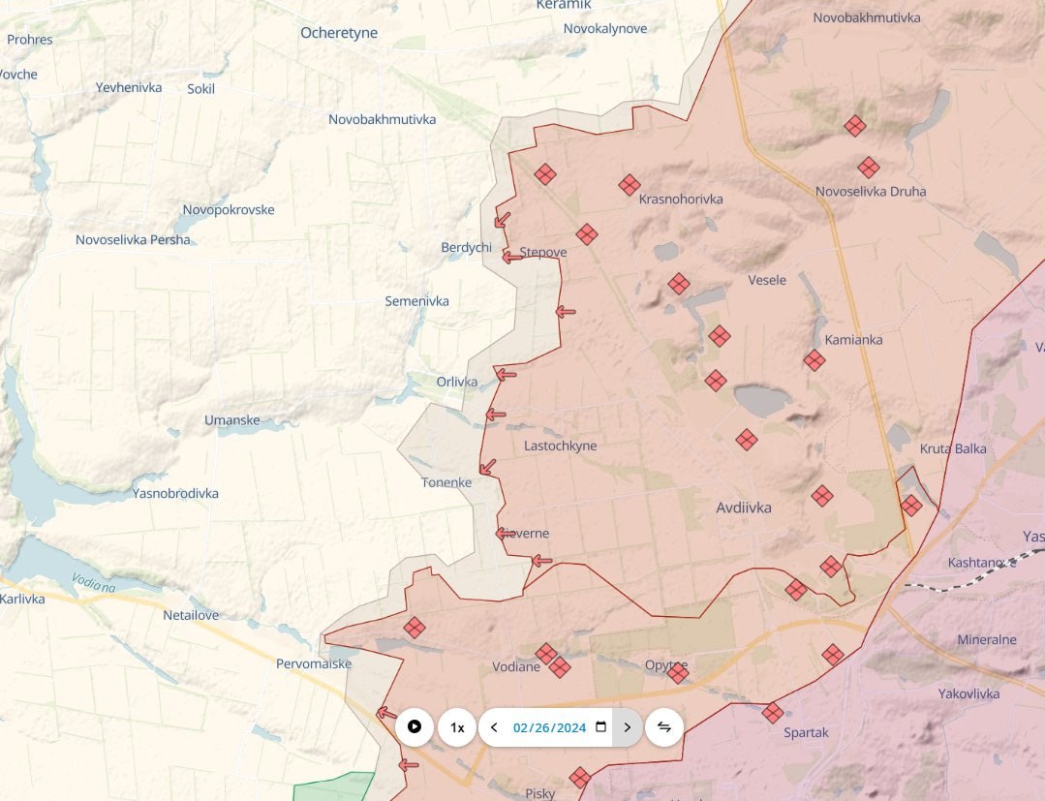Select the unit marker beside the Pisky label

tap(580, 778)
